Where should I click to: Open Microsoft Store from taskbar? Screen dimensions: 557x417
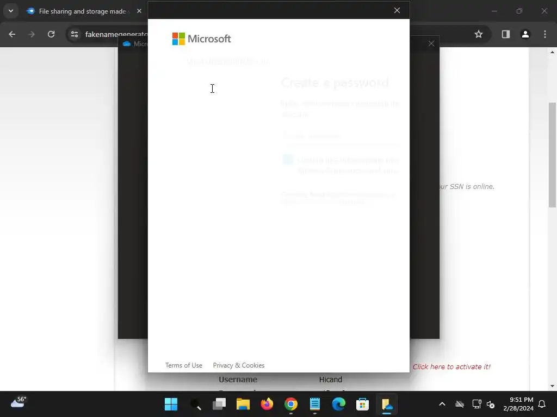[x=362, y=404]
